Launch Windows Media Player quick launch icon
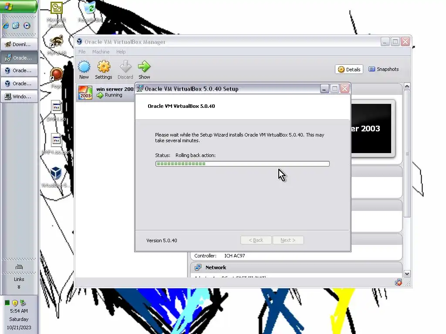 point(27,26)
